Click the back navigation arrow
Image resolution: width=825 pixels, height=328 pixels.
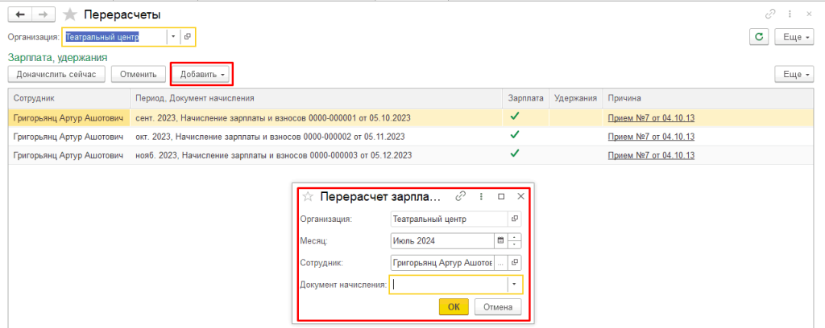19,14
